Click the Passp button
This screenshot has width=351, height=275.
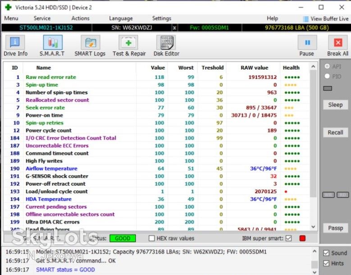pos(335,228)
